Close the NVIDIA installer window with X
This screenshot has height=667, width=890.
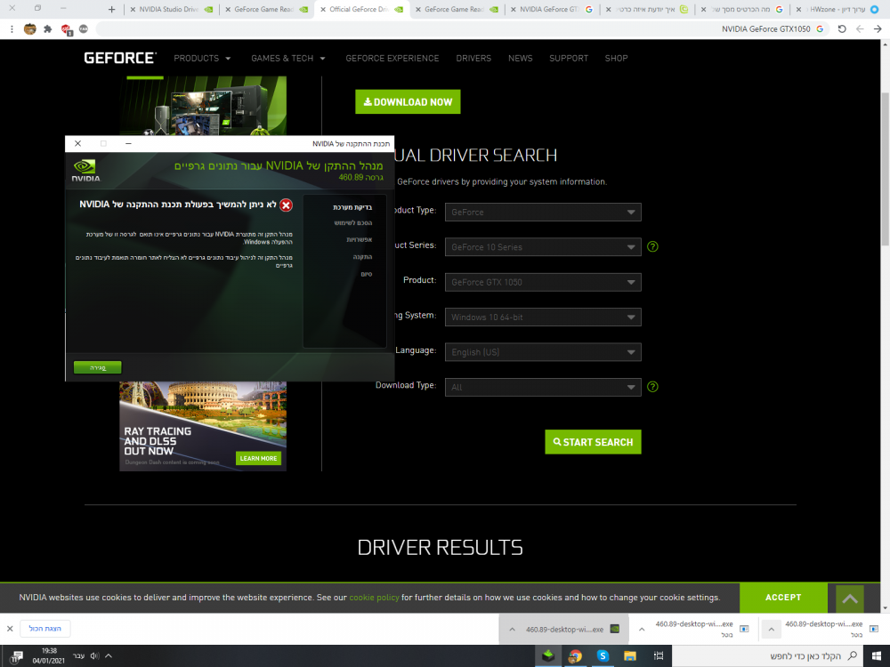pyautogui.click(x=77, y=143)
